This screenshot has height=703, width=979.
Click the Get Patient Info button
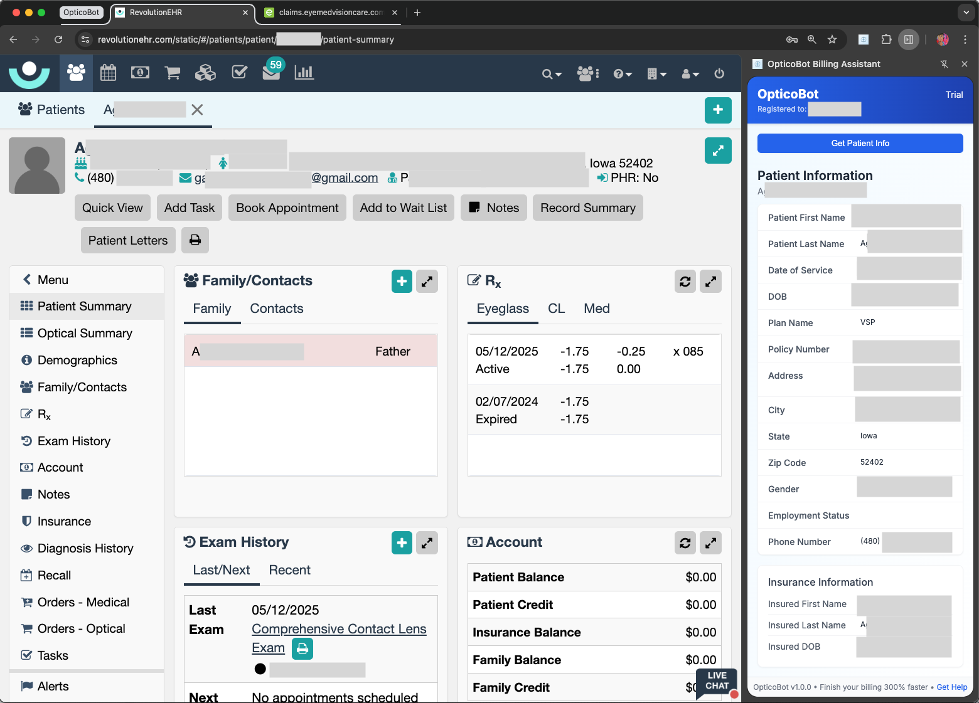860,143
